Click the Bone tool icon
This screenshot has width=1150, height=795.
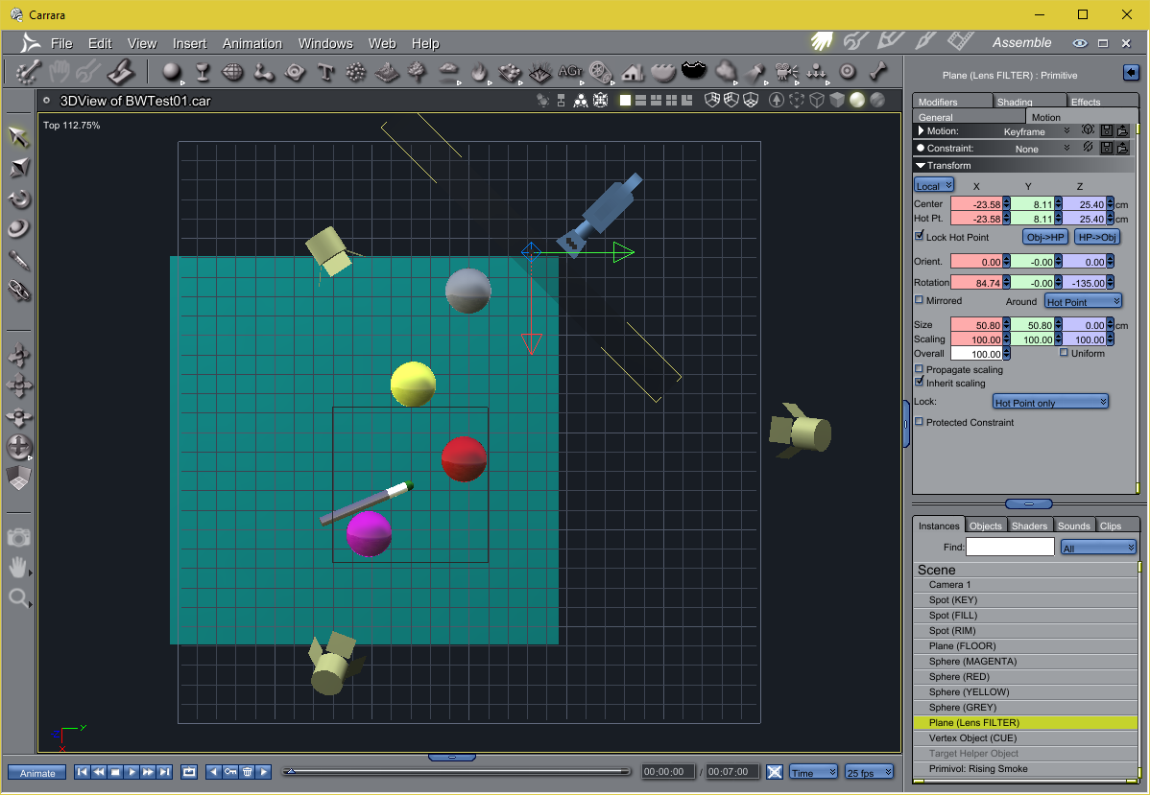(878, 72)
